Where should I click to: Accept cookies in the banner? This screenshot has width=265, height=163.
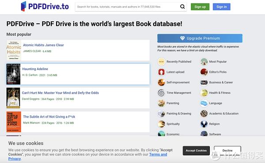(196, 151)
